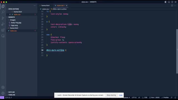The height and width of the screenshot is (100, 178).
Task: Open notifications bell in status bar
Action: point(175,97)
